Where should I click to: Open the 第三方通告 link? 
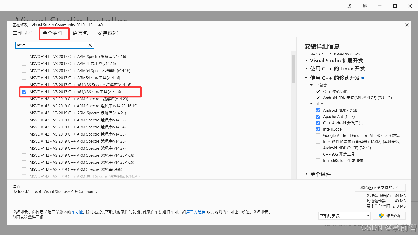pos(196,212)
